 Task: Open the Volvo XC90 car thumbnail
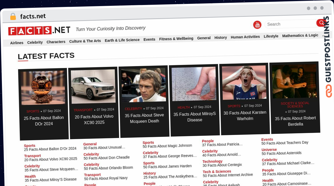(93, 86)
